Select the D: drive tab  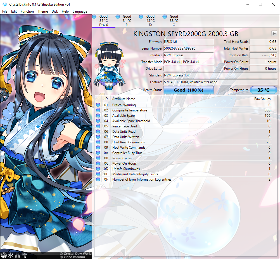coord(150,21)
